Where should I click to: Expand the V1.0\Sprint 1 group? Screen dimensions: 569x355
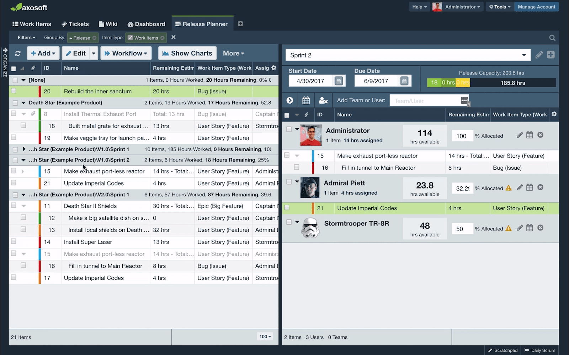tap(24, 149)
